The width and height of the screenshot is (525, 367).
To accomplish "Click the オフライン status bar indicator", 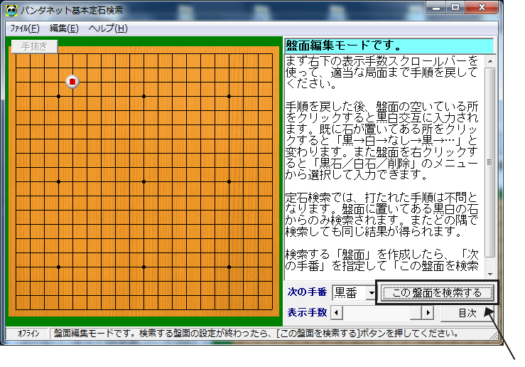I will click(x=28, y=333).
